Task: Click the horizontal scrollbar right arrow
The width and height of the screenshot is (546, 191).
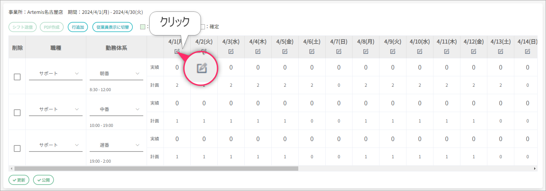Action: point(535,168)
